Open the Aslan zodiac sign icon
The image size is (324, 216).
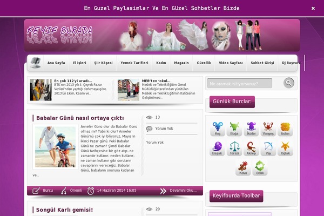pos(285,129)
